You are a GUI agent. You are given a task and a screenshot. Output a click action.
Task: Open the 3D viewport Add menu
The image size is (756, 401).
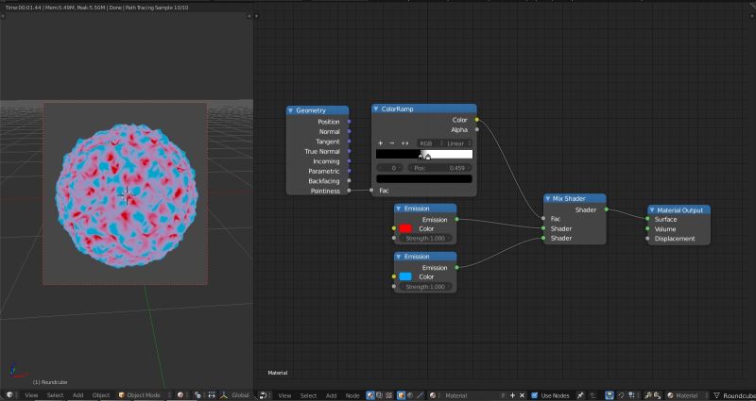tap(77, 395)
